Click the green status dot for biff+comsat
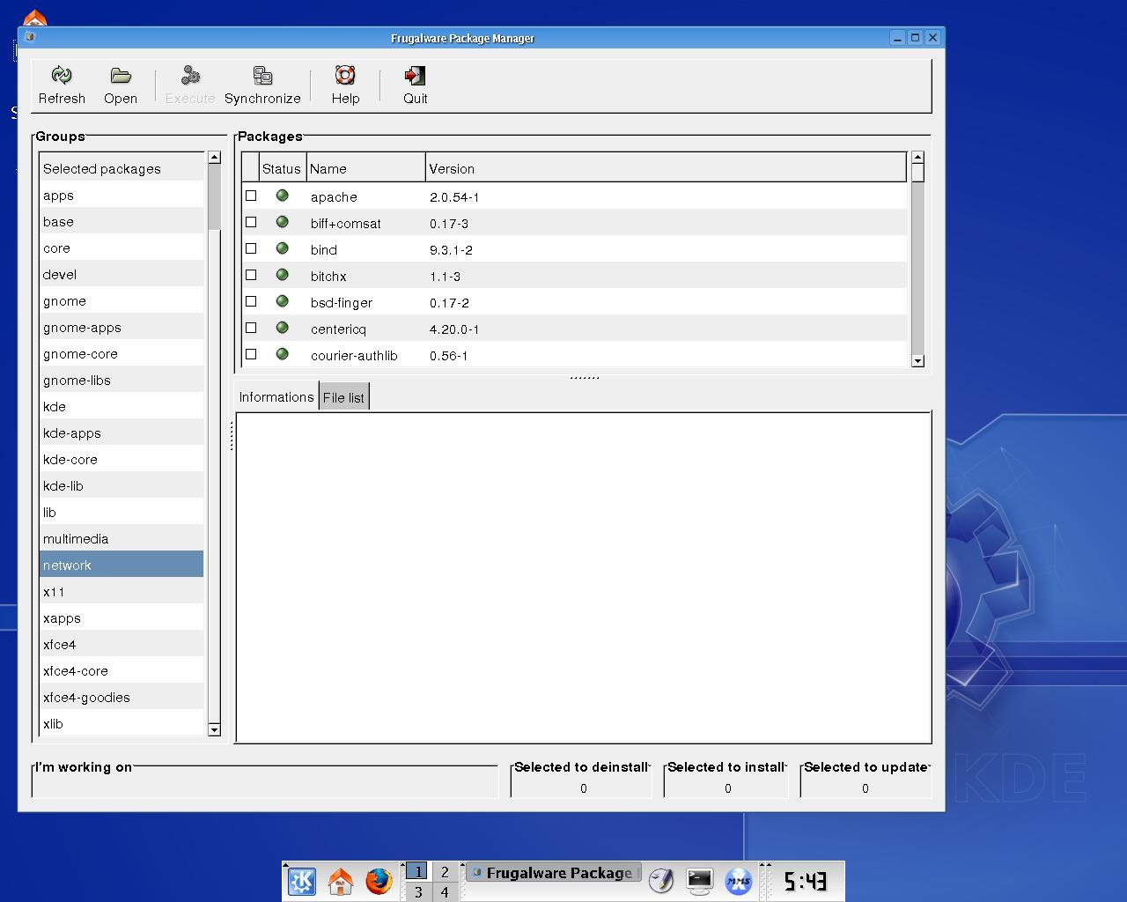This screenshot has height=902, width=1127. pos(283,222)
